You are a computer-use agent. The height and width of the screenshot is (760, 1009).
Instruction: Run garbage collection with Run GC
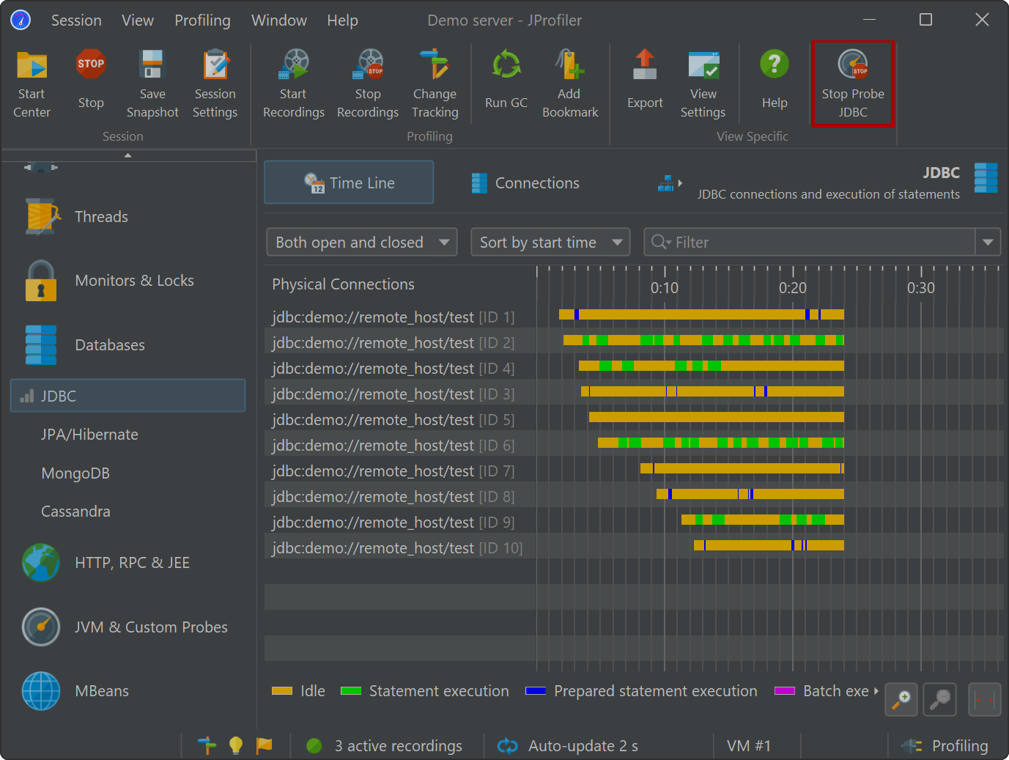[x=506, y=79]
